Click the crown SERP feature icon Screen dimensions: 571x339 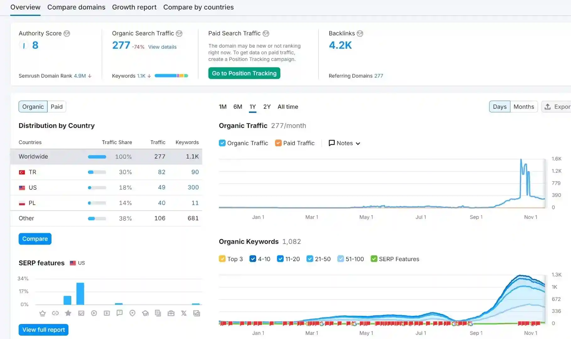(x=42, y=313)
